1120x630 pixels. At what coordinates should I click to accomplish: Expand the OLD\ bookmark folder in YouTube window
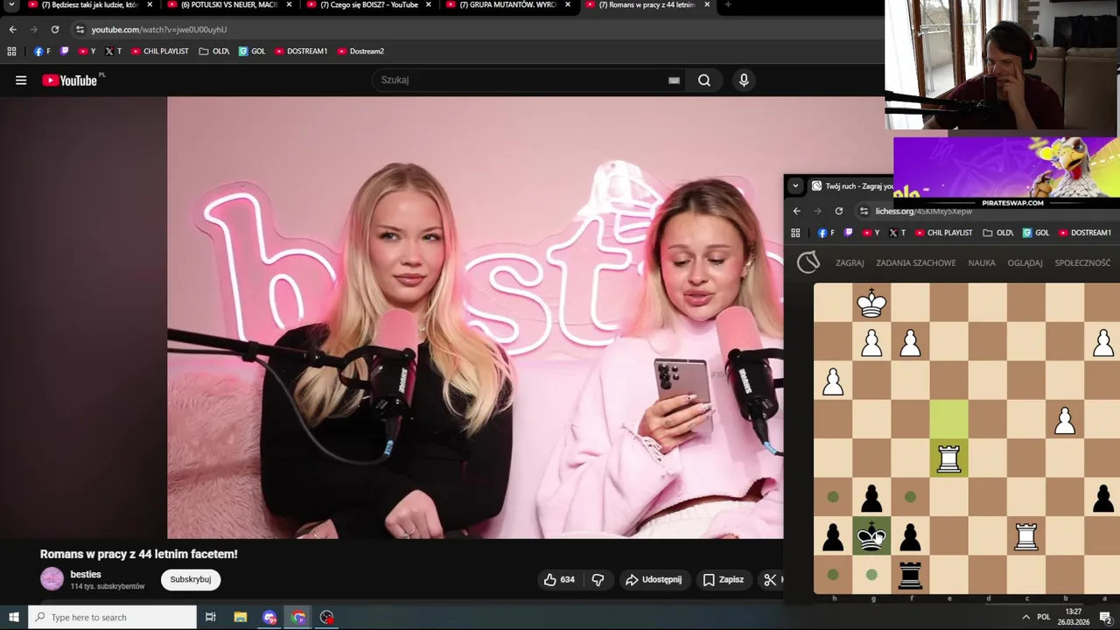click(x=213, y=52)
